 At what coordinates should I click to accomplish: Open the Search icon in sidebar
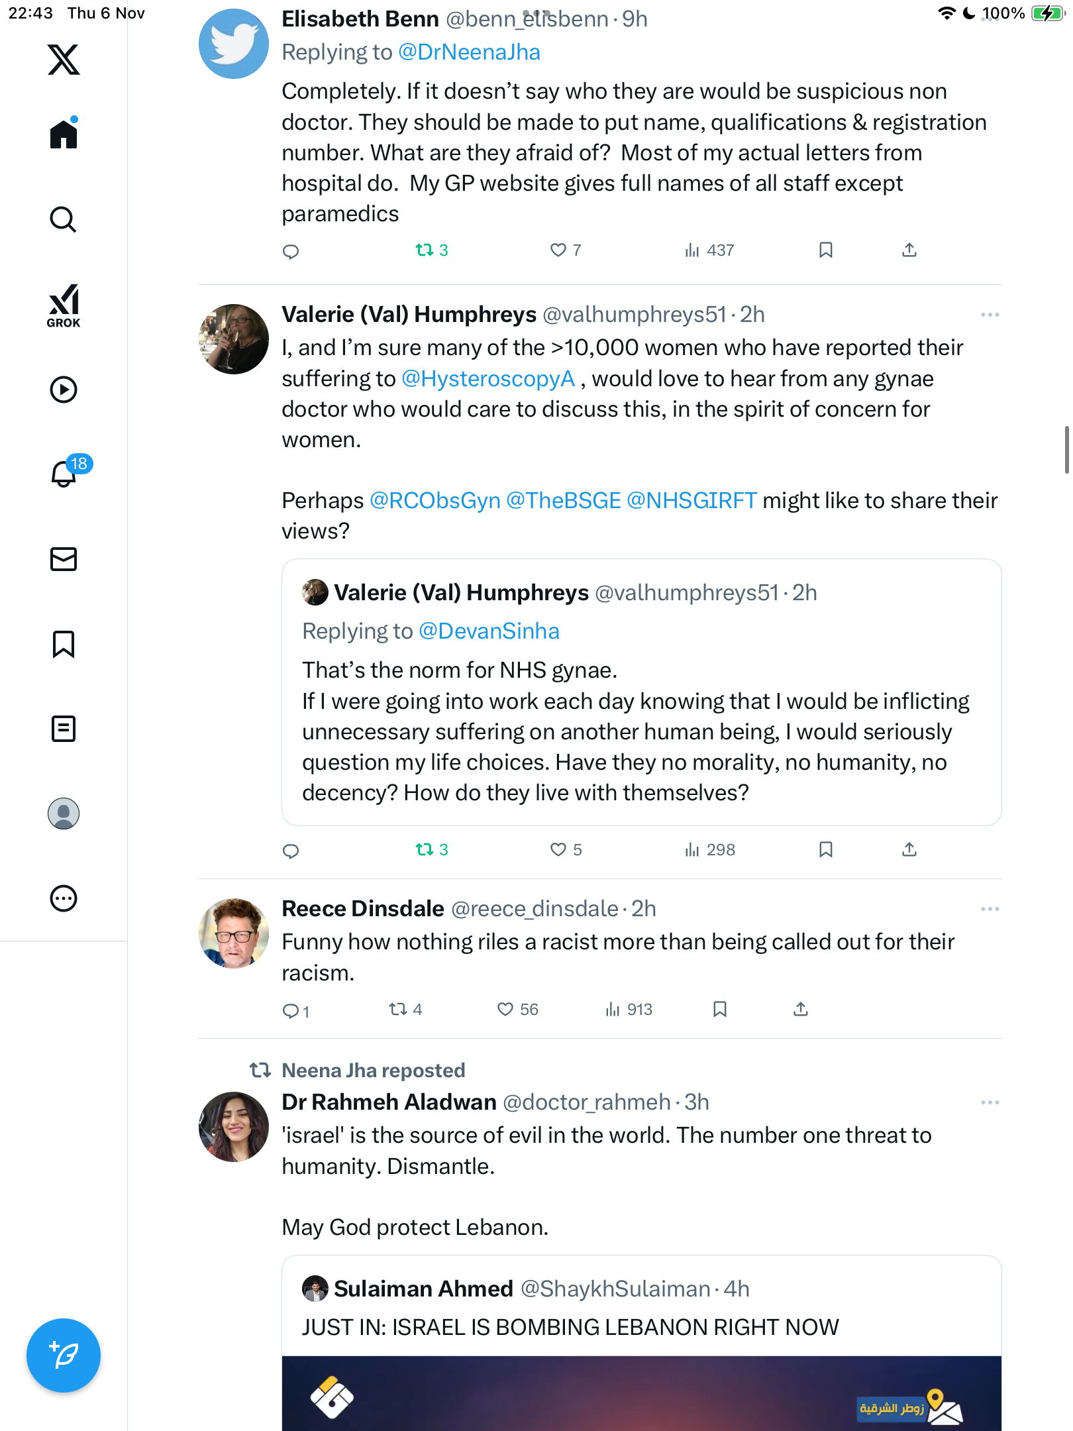(64, 219)
